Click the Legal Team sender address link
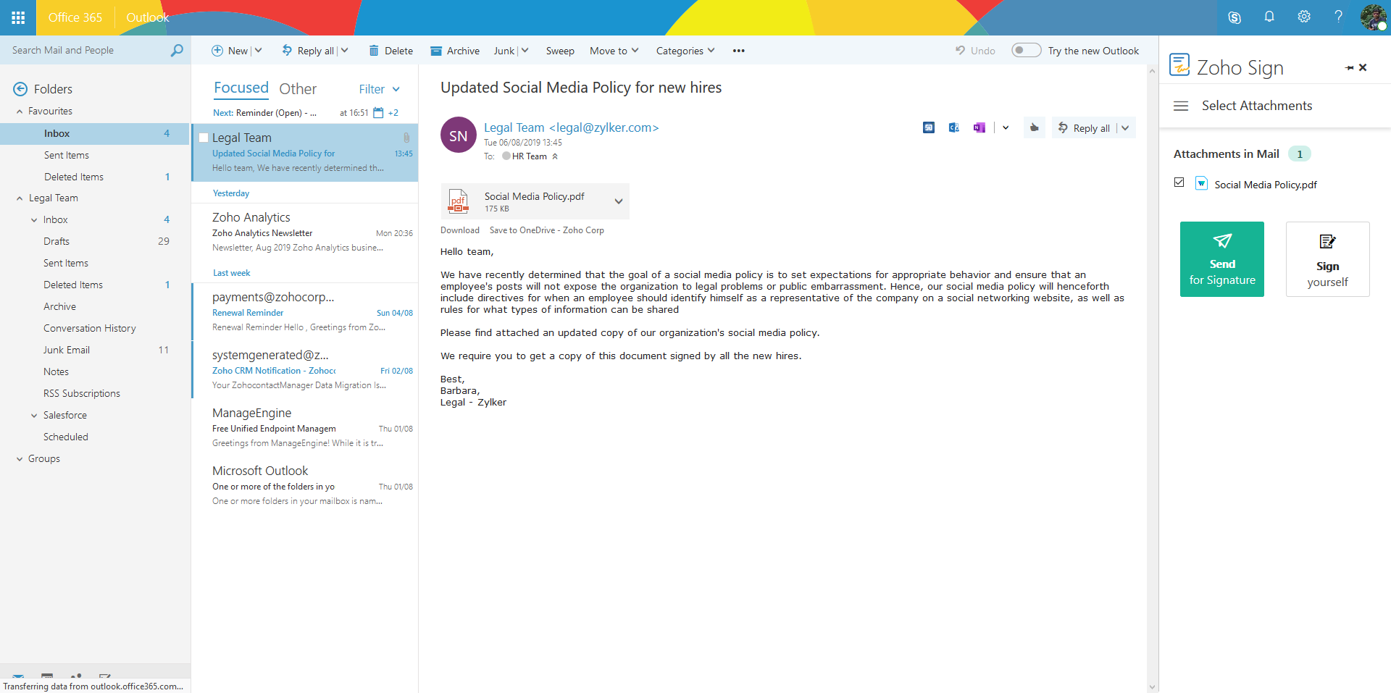The image size is (1391, 693). coord(572,127)
